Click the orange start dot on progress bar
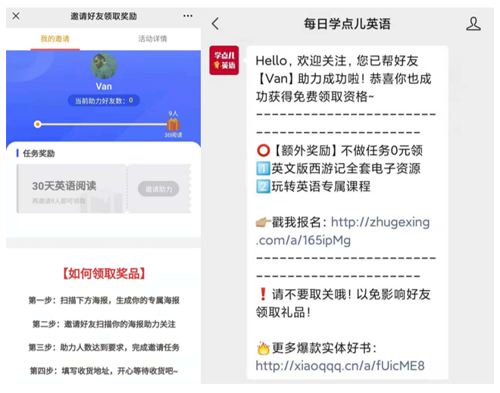This screenshot has width=500, height=393. click(x=38, y=124)
